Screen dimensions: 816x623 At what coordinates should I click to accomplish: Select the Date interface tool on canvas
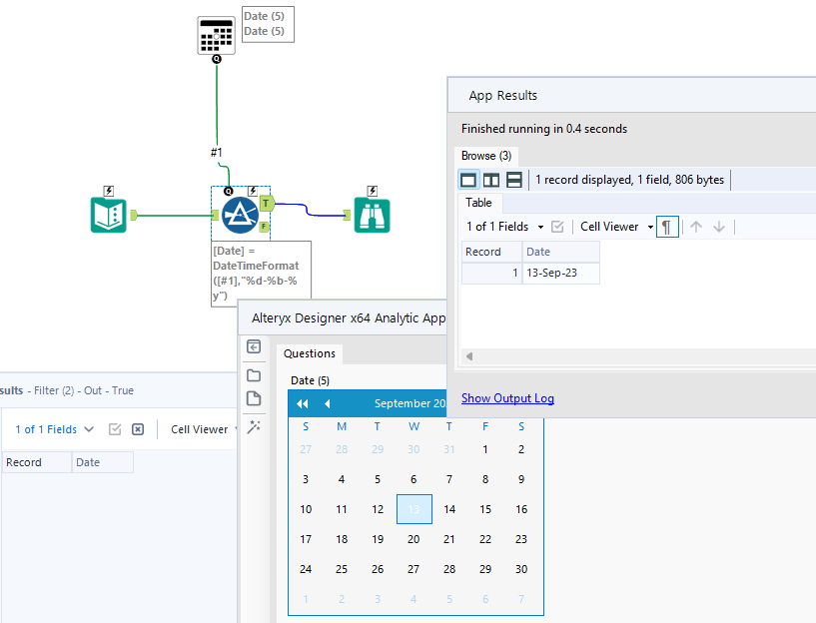(216, 35)
